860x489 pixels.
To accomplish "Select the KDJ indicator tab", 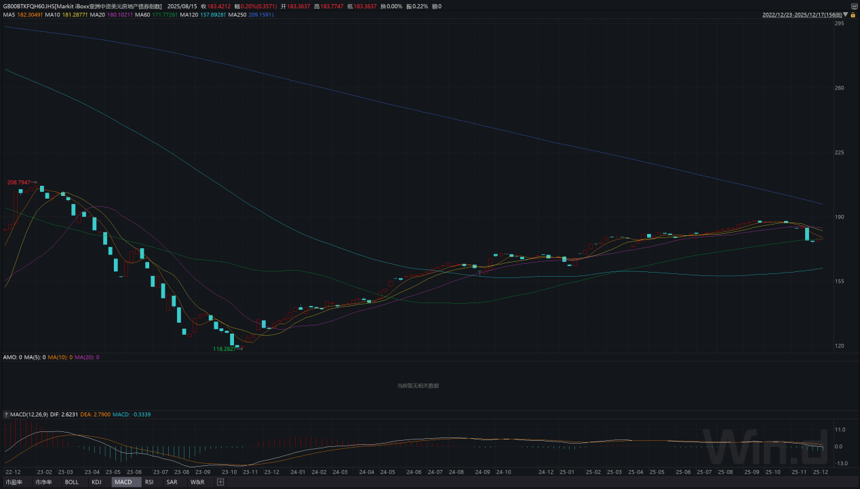I will tap(96, 482).
